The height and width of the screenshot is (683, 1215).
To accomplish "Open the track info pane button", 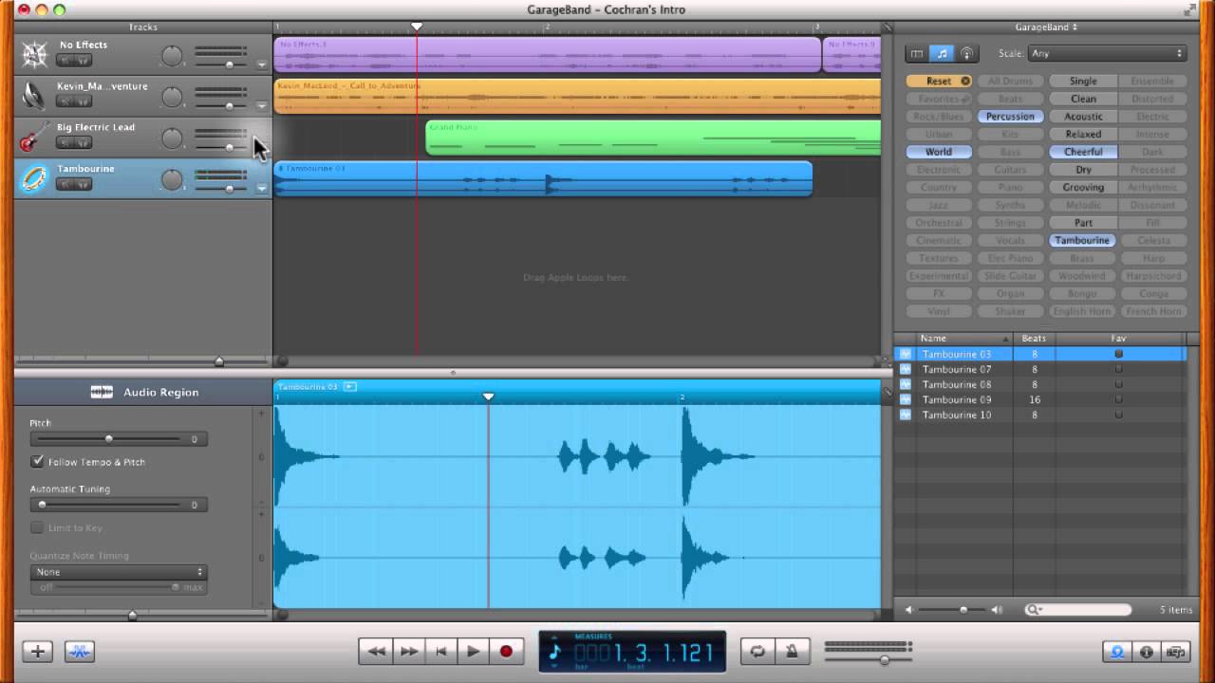I will point(1147,652).
